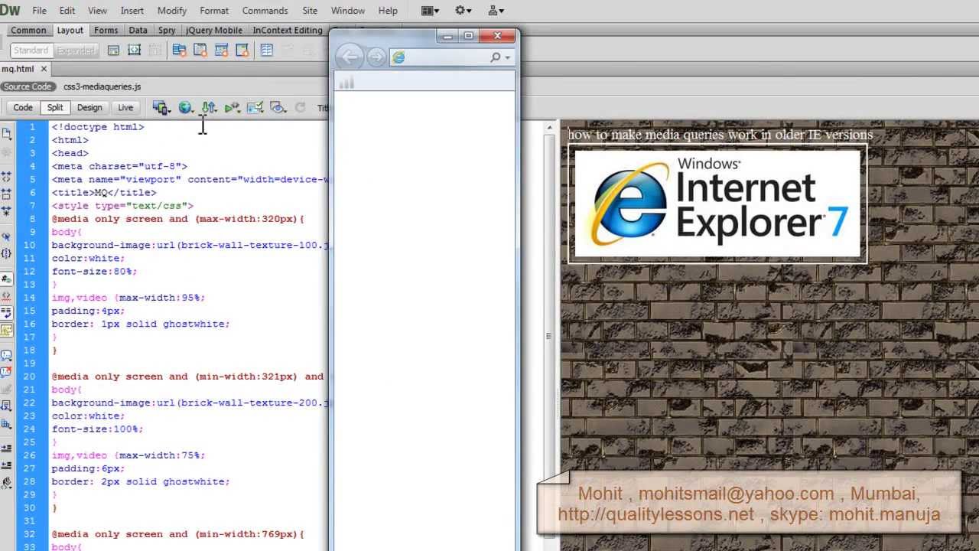Open the File menu
Image resolution: width=979 pixels, height=551 pixels.
coord(39,11)
